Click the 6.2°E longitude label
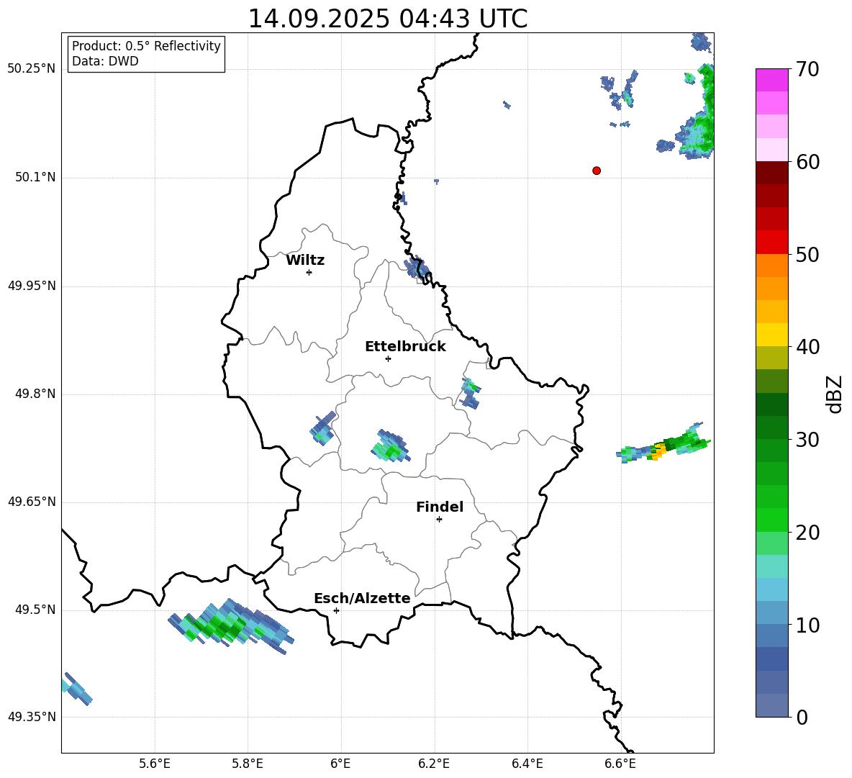This screenshot has height=778, width=852. (434, 764)
